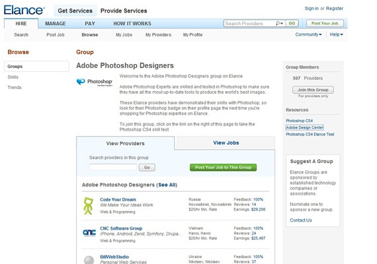Select Skills in the Browse sidebar
The image size is (377, 264).
pyautogui.click(x=13, y=77)
